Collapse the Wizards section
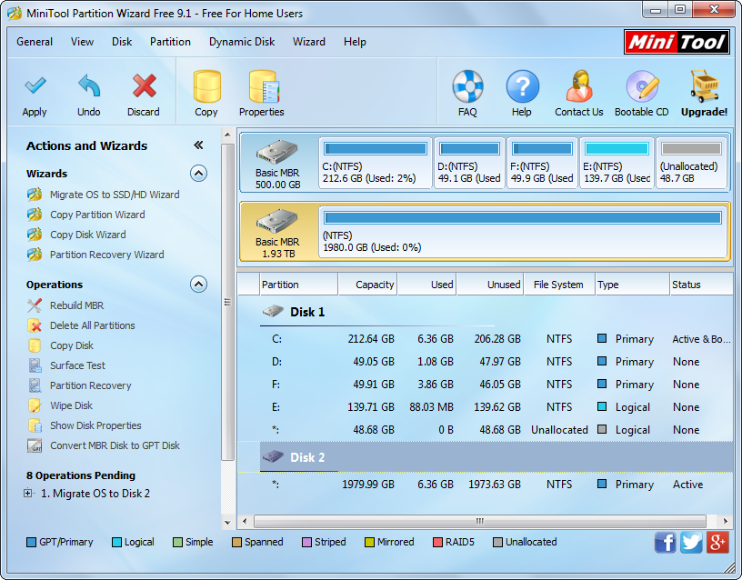Image resolution: width=742 pixels, height=580 pixels. point(199,174)
